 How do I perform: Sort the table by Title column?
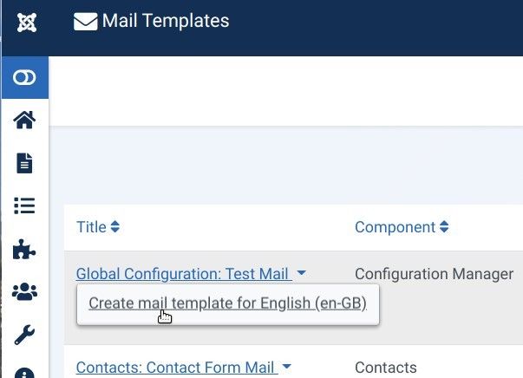[91, 227]
